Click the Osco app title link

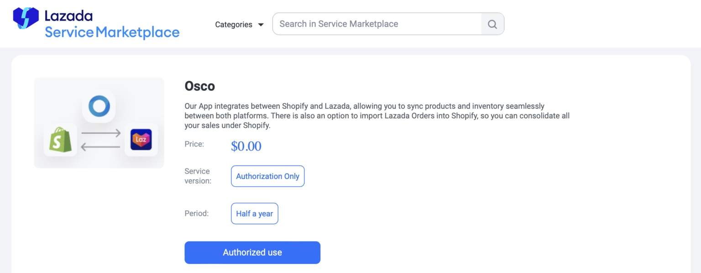tap(199, 86)
